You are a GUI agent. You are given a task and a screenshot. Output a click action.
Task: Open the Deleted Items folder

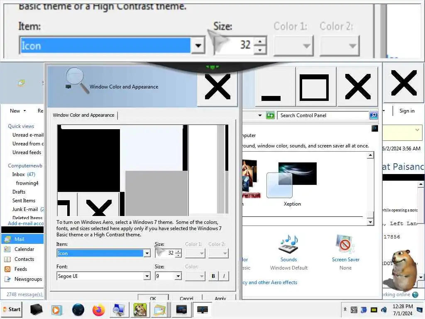tap(27, 218)
